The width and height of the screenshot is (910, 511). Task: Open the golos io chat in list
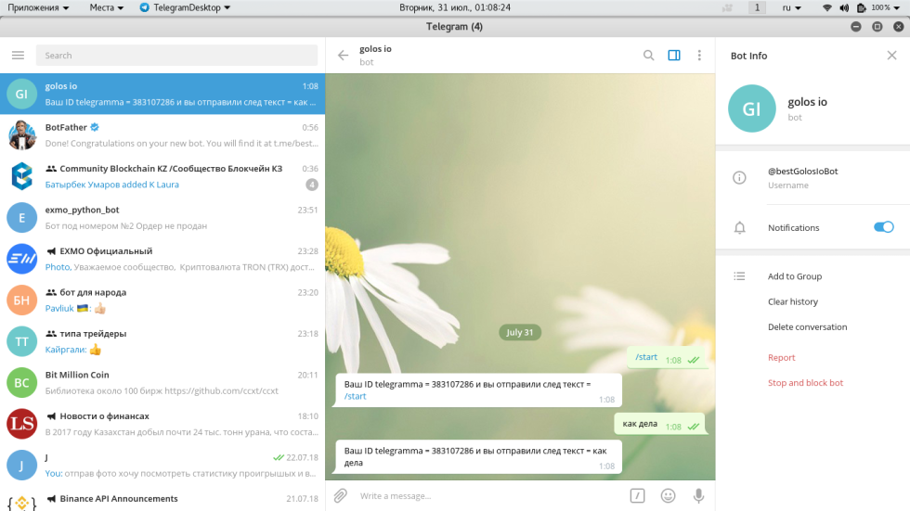[x=162, y=94]
